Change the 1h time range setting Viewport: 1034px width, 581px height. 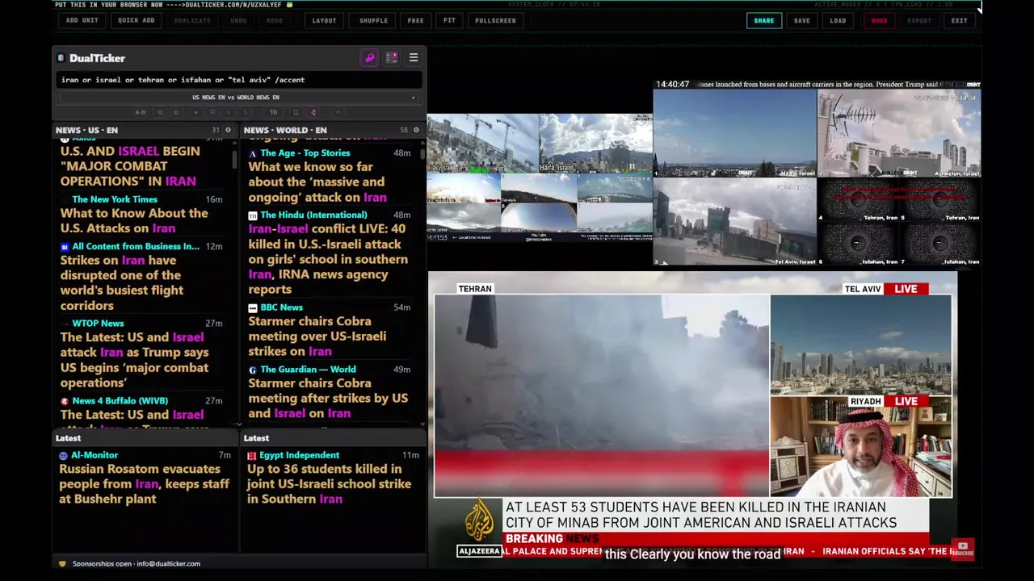[x=273, y=112]
